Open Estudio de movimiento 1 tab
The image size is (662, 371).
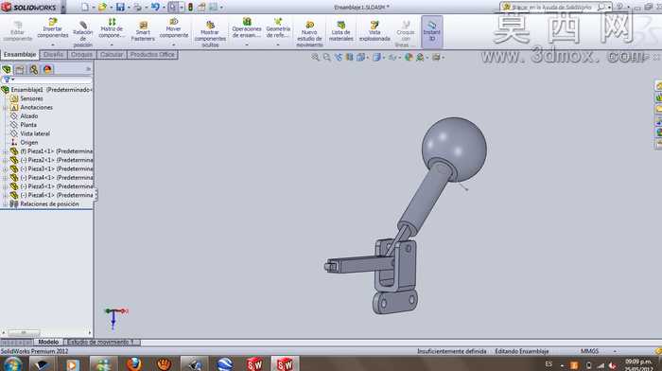coord(101,342)
